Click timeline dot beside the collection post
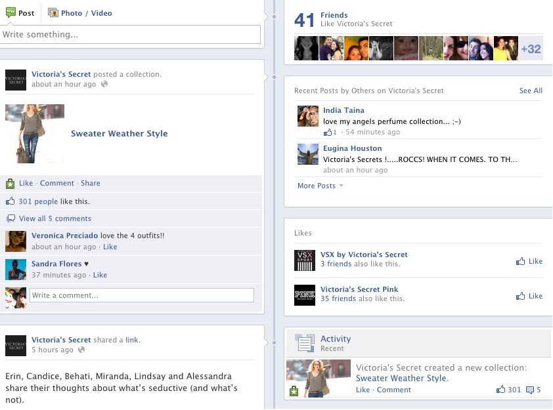The height and width of the screenshot is (410, 553). 275,77
